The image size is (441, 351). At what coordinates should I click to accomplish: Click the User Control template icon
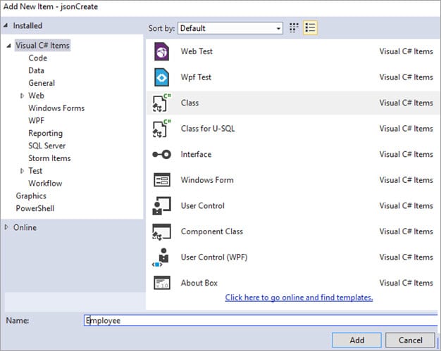point(162,206)
